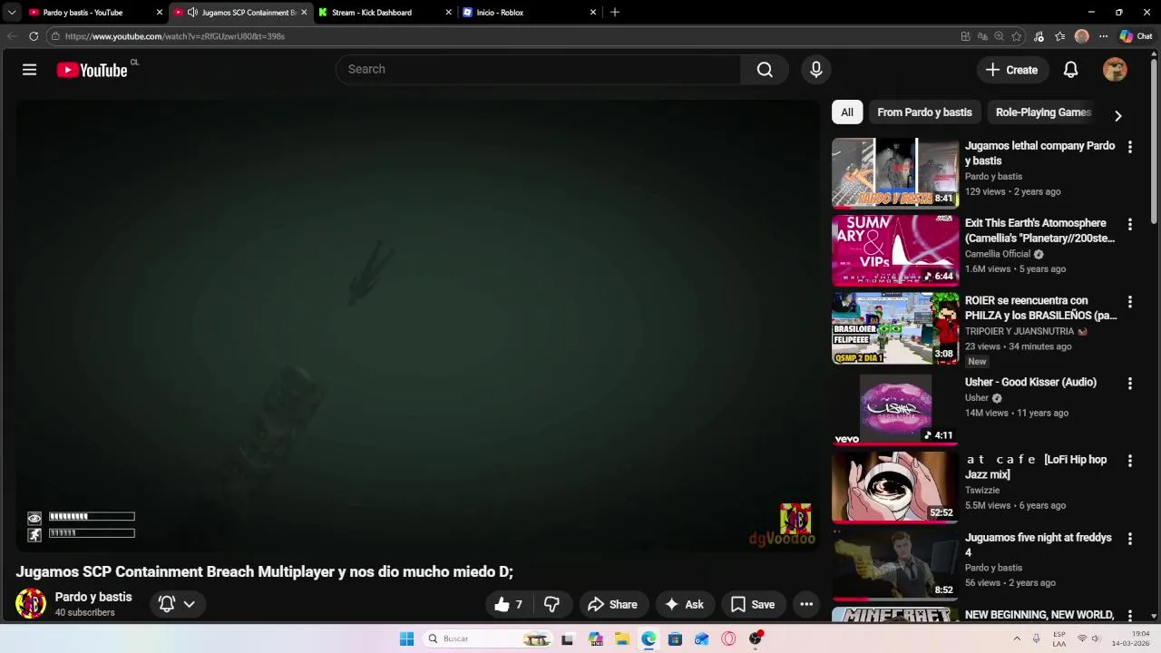Open the YouTube hamburger guide menu
1161x653 pixels.
[x=29, y=70]
